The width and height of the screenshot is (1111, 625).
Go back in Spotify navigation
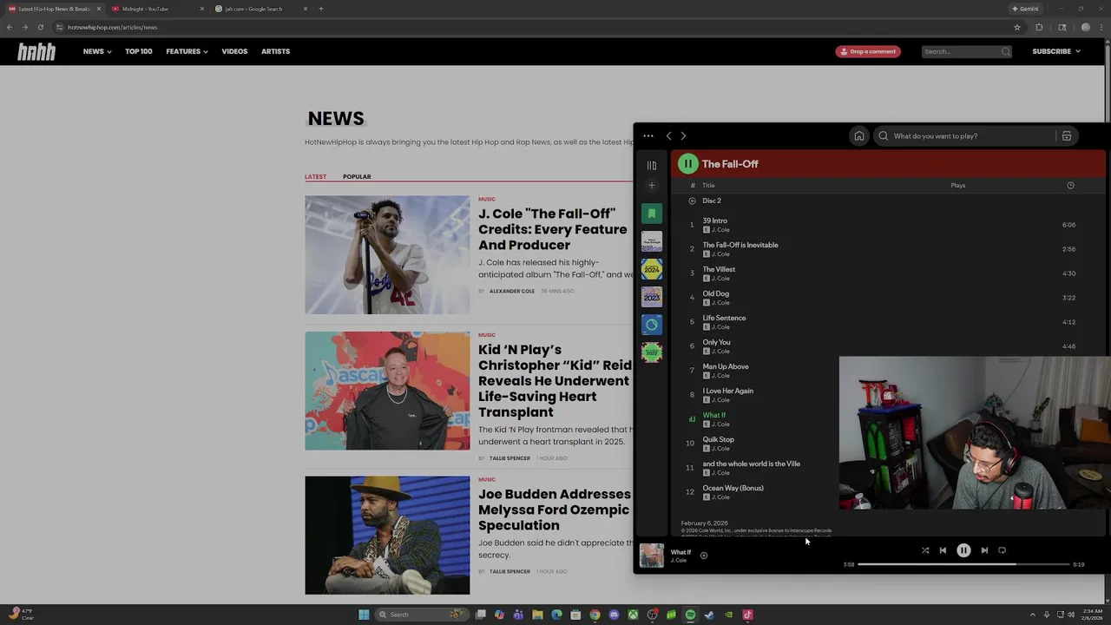tap(668, 135)
